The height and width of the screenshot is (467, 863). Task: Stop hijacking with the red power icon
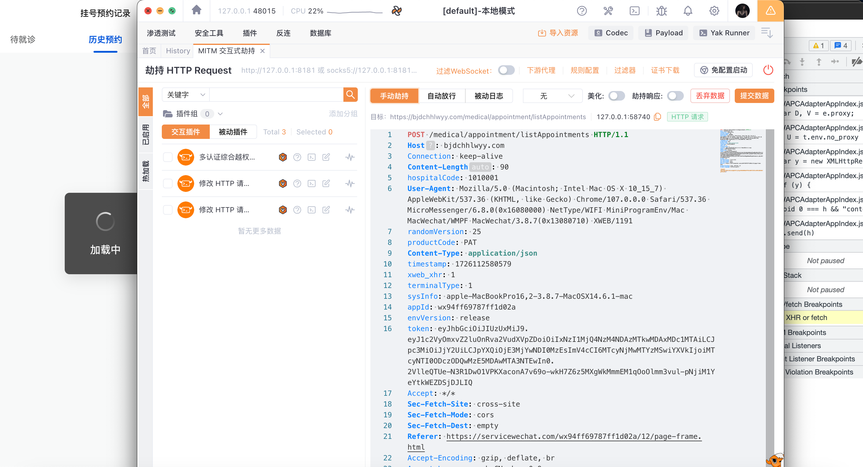[x=768, y=70]
